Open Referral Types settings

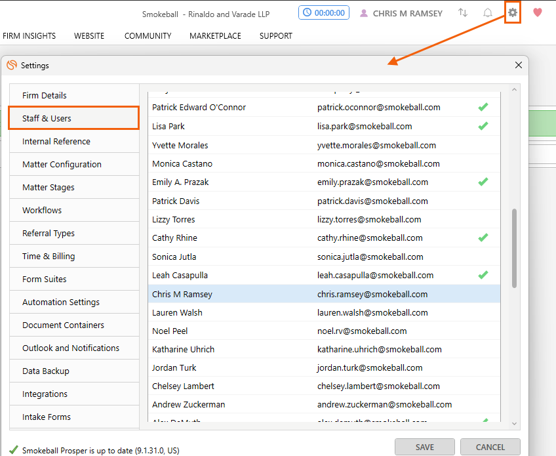pyautogui.click(x=74, y=233)
